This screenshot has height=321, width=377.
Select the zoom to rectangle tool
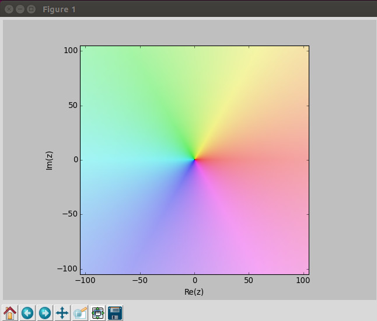pos(80,313)
